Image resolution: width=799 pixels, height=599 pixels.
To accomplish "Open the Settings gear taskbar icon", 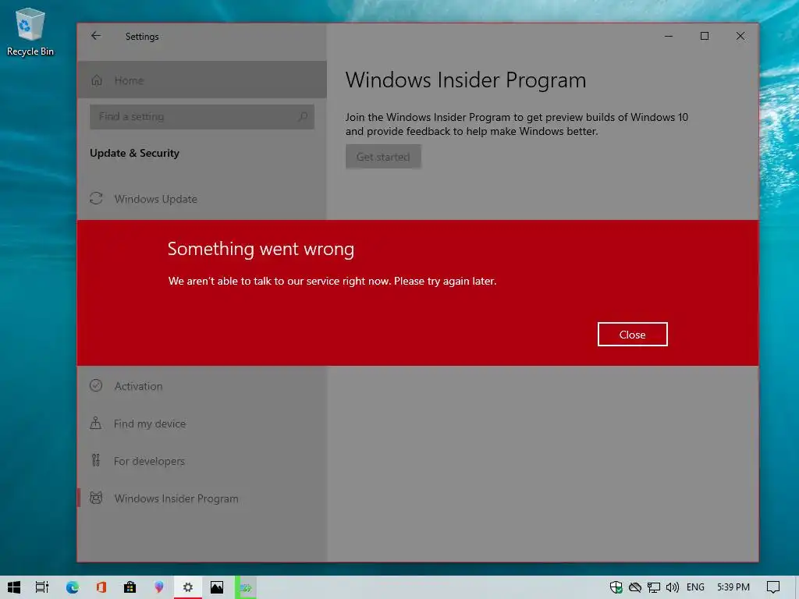I will pos(188,587).
